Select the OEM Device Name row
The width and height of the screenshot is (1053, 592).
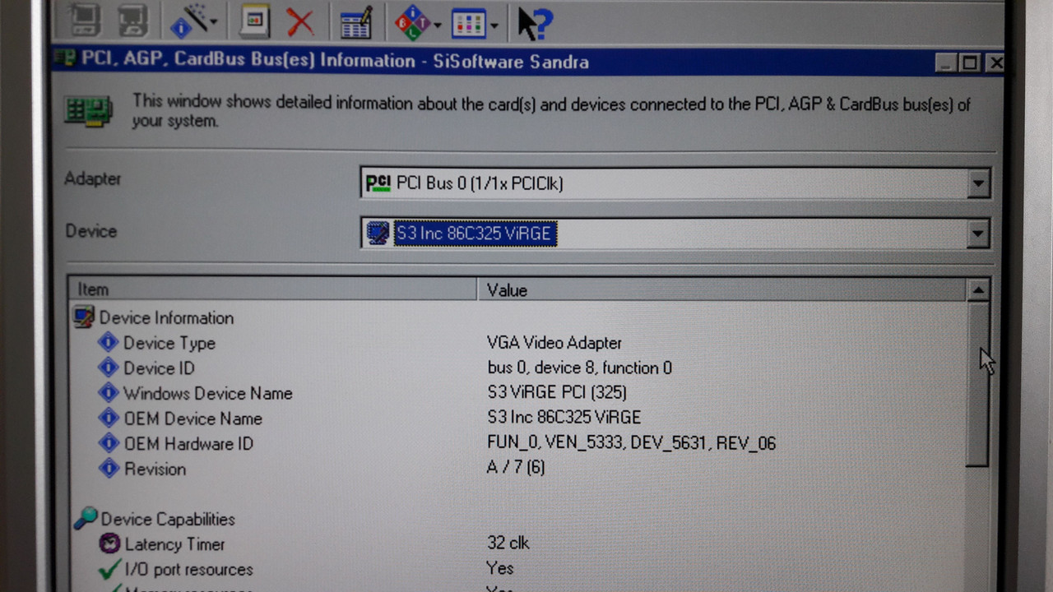518,418
